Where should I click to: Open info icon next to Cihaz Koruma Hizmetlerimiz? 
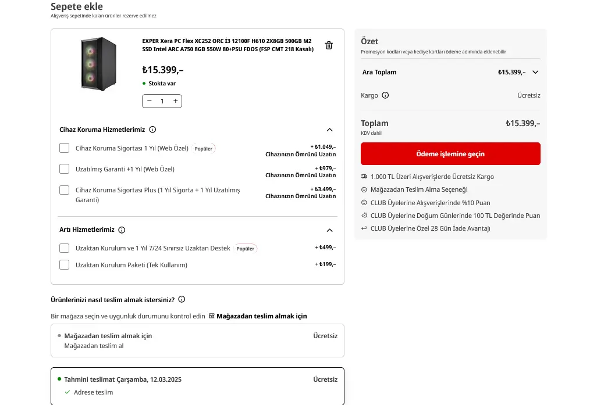coord(152,130)
